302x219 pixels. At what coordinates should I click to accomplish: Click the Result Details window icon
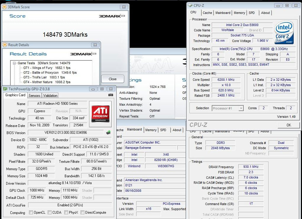point(5,45)
